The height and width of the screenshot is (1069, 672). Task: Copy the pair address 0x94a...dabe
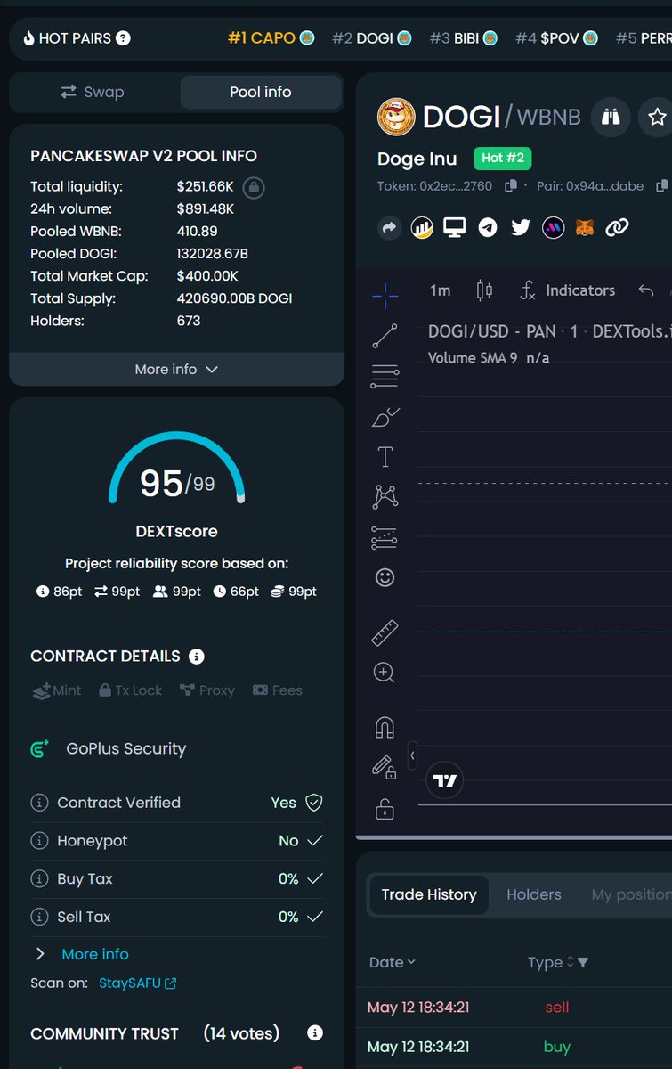coord(661,186)
